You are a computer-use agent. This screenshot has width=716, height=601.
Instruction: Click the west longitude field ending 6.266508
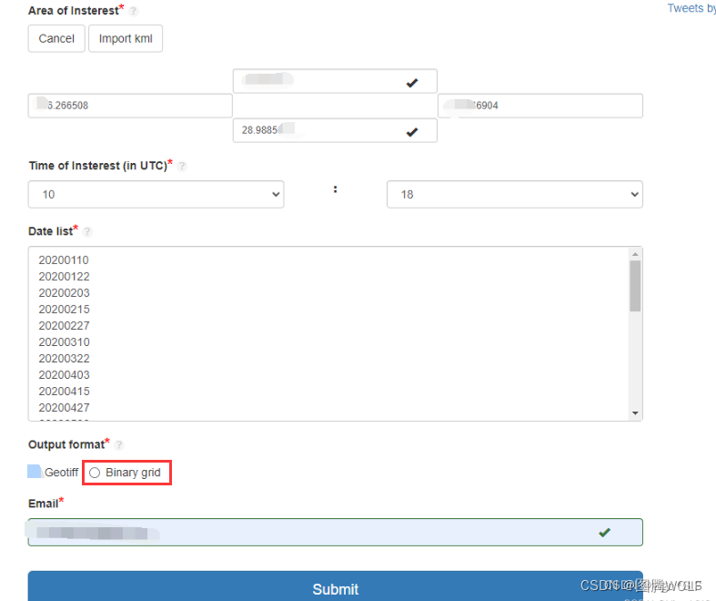[x=130, y=106]
